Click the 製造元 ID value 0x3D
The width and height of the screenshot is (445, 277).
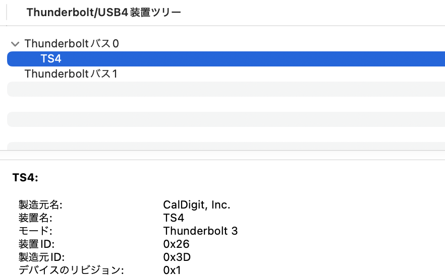click(x=177, y=257)
